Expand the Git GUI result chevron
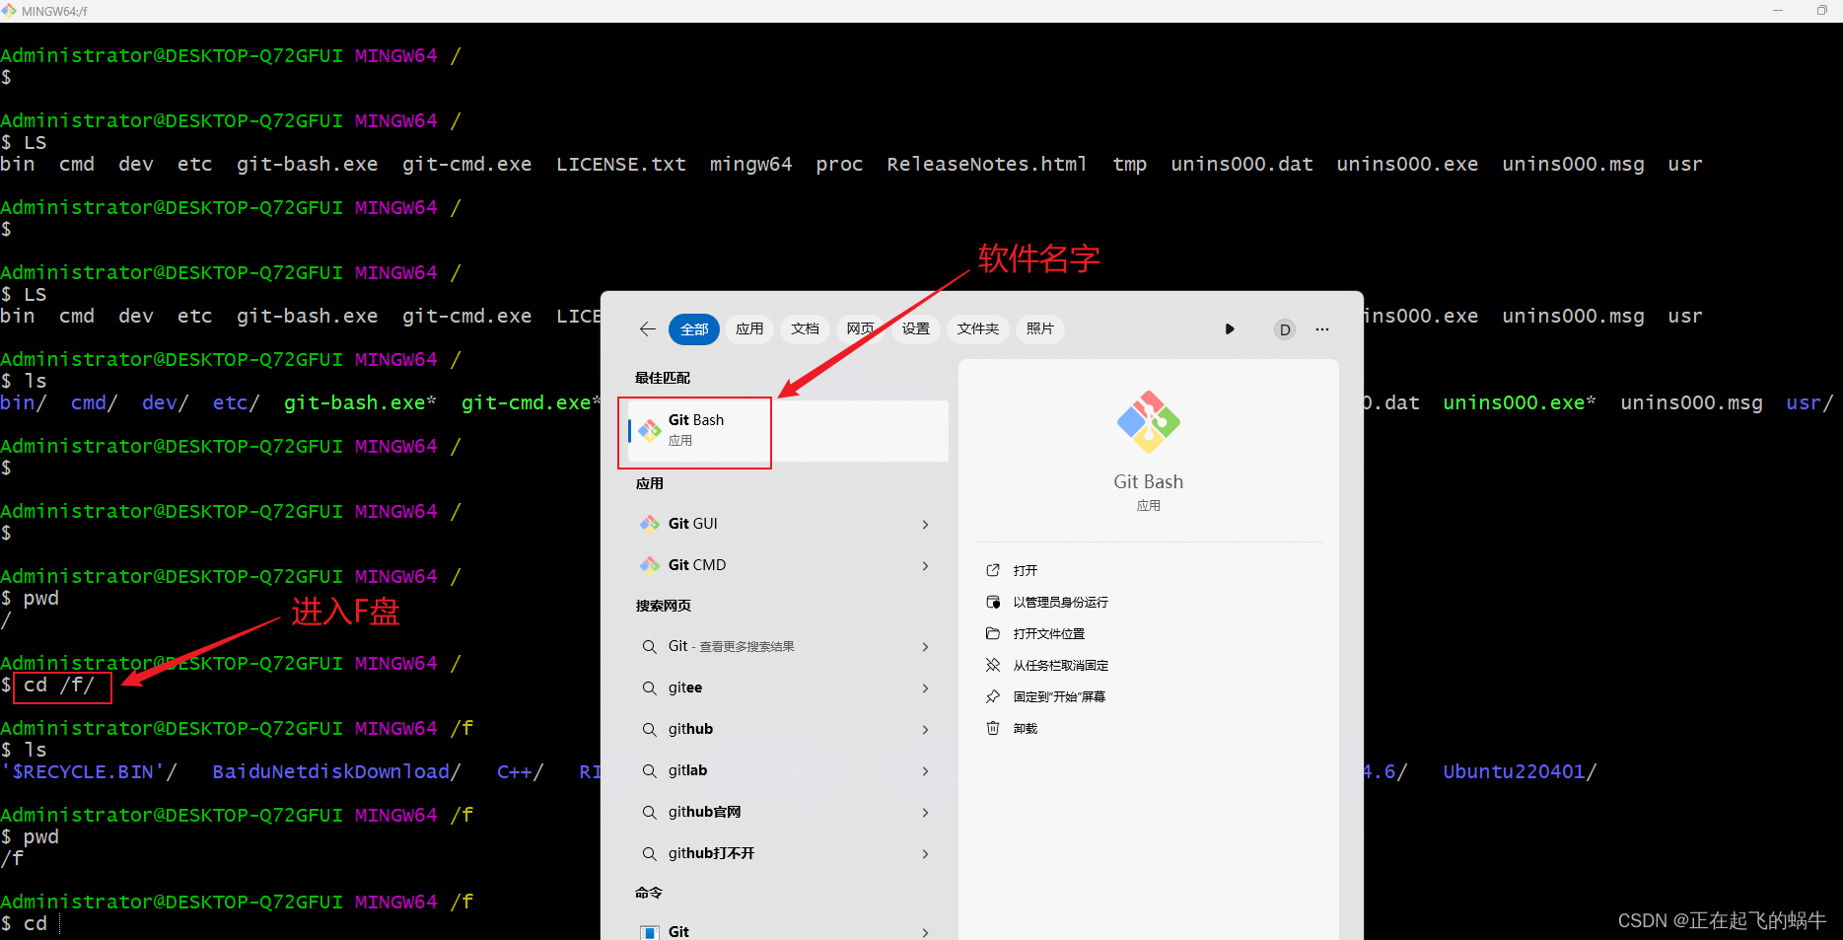Image resolution: width=1843 pixels, height=940 pixels. coord(925,525)
